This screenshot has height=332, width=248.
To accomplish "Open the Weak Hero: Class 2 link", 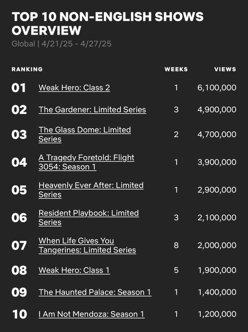I will pyautogui.click(x=74, y=88).
